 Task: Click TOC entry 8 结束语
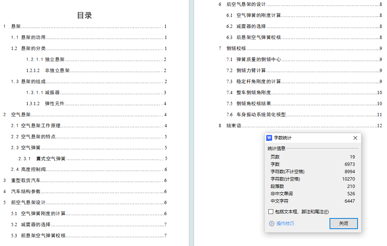(x=300, y=126)
